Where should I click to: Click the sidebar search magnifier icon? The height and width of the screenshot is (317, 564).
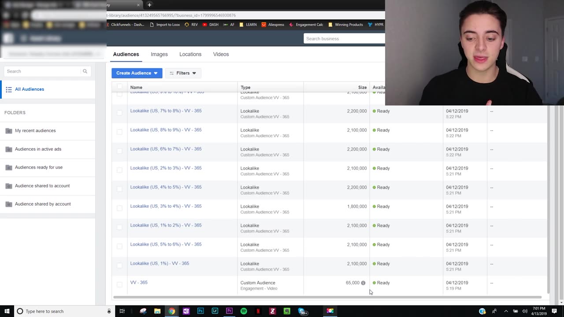tap(85, 71)
